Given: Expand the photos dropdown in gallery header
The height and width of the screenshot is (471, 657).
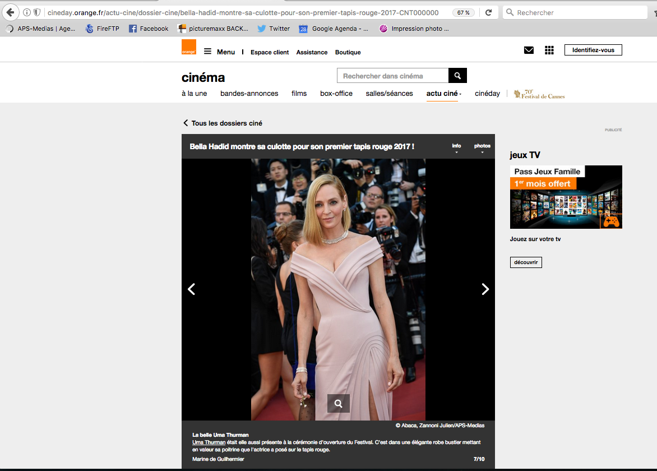Looking at the screenshot, I should pyautogui.click(x=482, y=148).
